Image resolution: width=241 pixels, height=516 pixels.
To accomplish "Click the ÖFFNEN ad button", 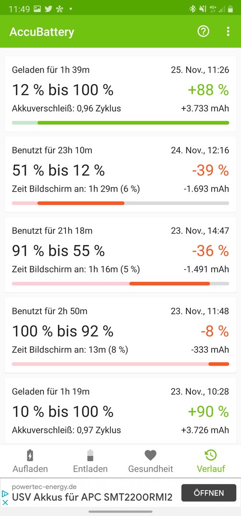I will [209, 493].
